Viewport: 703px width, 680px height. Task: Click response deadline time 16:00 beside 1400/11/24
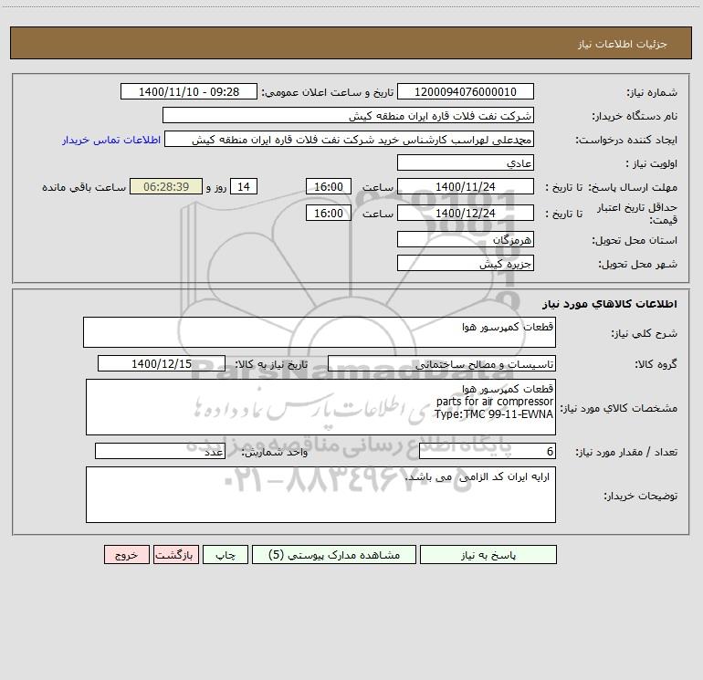tap(328, 186)
